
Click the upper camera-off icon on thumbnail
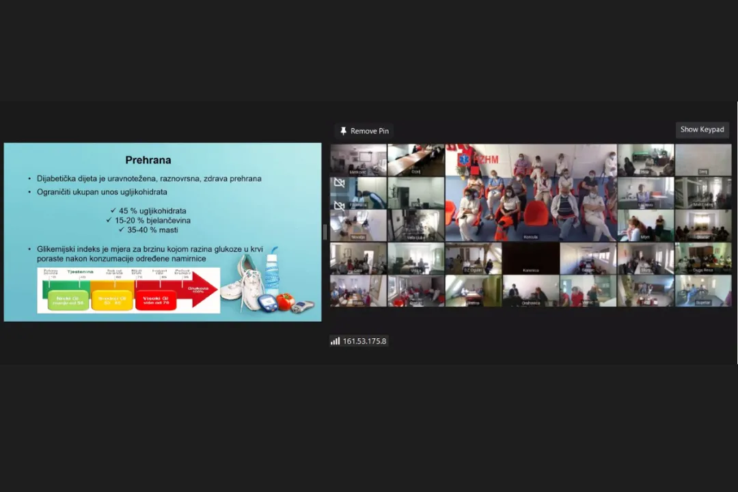(339, 183)
